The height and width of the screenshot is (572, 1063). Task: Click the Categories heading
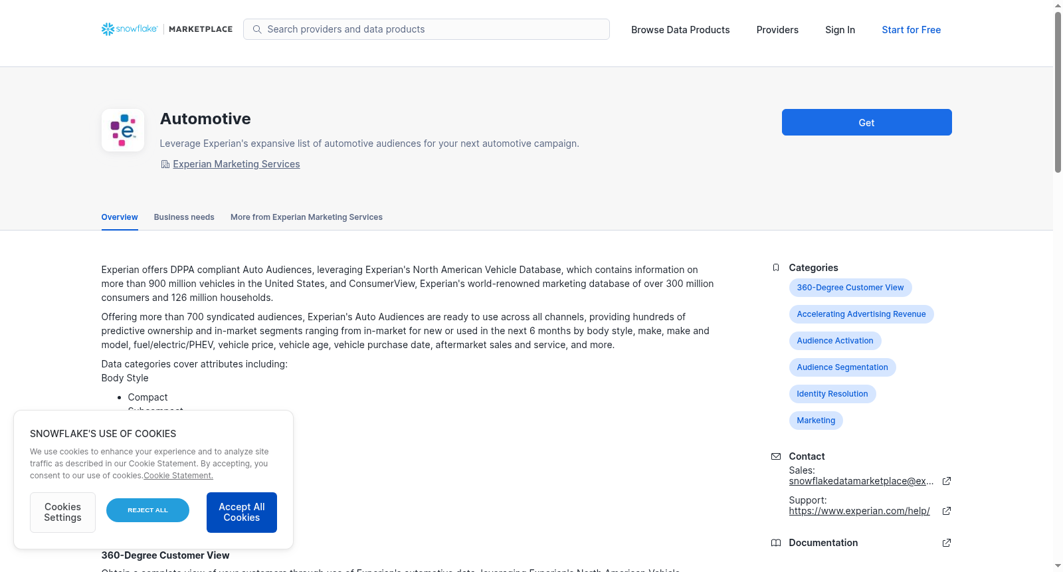click(813, 268)
